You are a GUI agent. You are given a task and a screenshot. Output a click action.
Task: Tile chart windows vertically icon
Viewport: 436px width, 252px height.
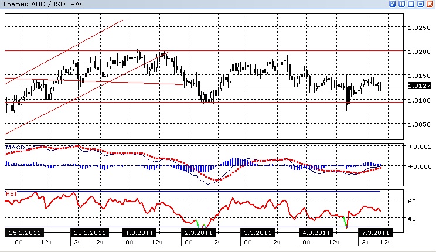point(402,4)
